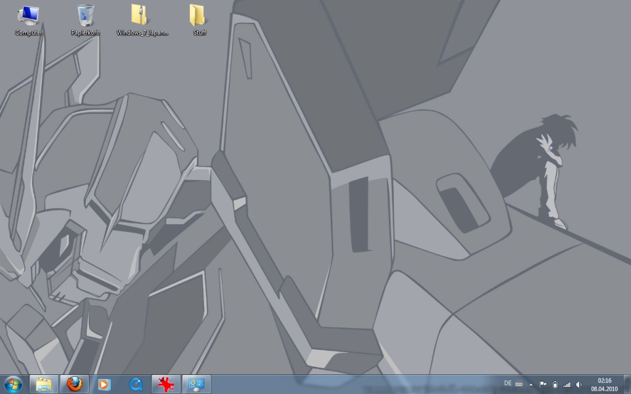Select the Windows_7_Japan zipped folder
This screenshot has width=631, height=394.
[x=142, y=20]
